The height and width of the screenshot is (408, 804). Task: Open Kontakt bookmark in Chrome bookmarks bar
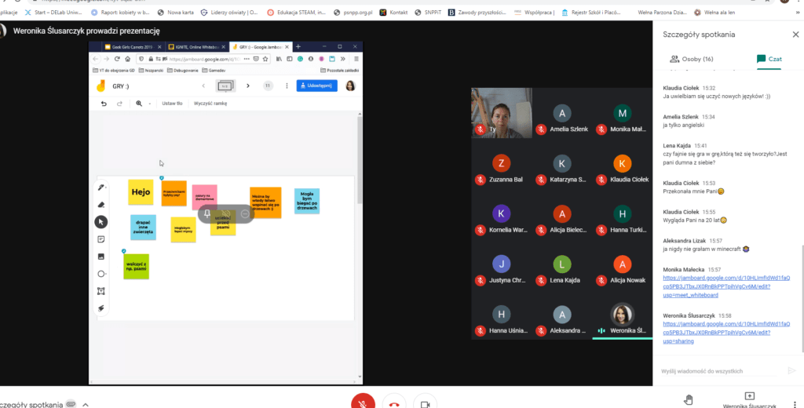[x=393, y=13]
